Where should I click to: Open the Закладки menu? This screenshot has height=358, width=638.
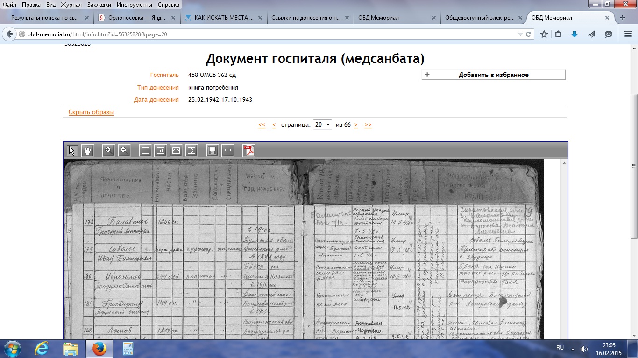pyautogui.click(x=99, y=5)
